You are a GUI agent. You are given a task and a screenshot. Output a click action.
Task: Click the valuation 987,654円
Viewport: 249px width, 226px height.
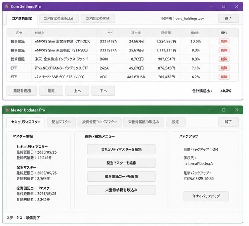pyautogui.click(x=166, y=59)
